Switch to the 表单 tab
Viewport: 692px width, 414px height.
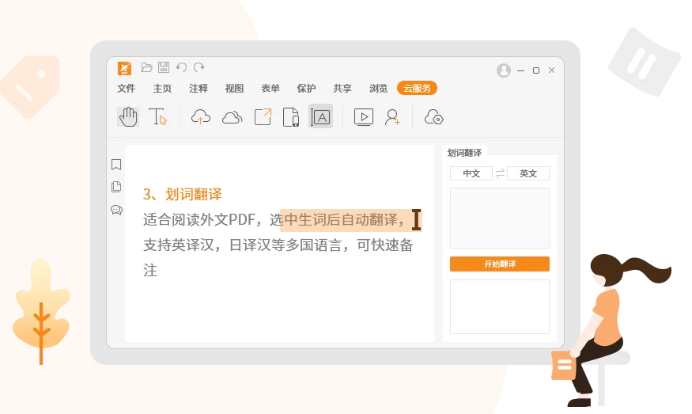tap(270, 89)
